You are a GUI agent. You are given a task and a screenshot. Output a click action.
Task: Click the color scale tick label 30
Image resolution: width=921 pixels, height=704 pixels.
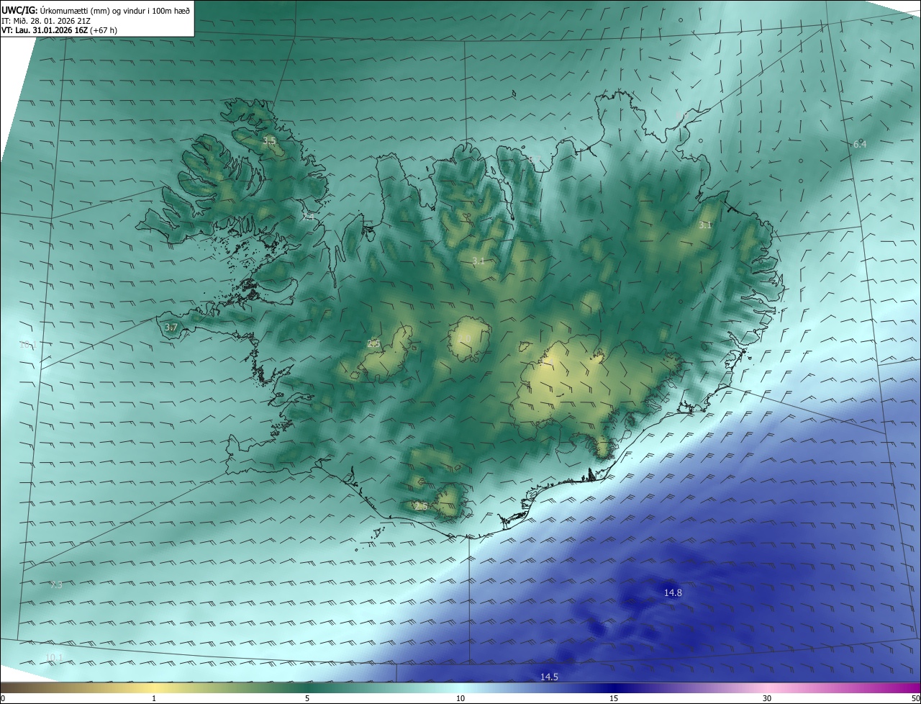pos(767,698)
